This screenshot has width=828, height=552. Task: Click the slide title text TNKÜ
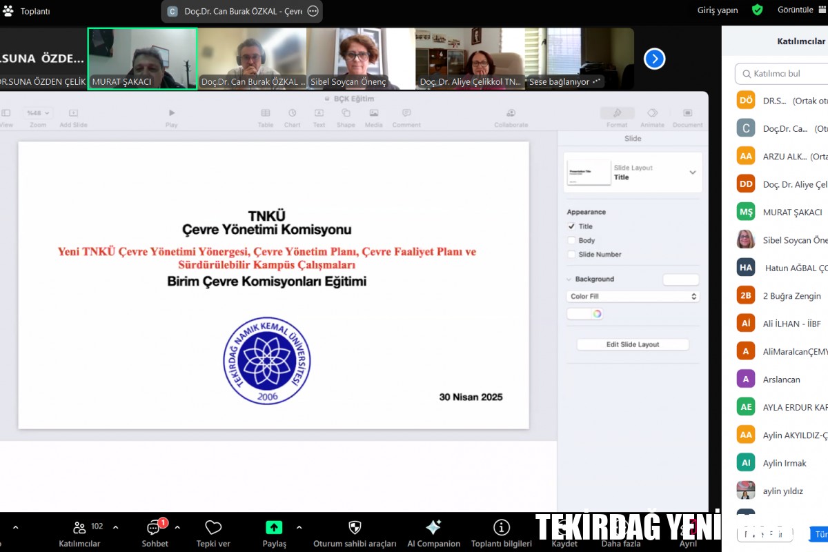266,216
